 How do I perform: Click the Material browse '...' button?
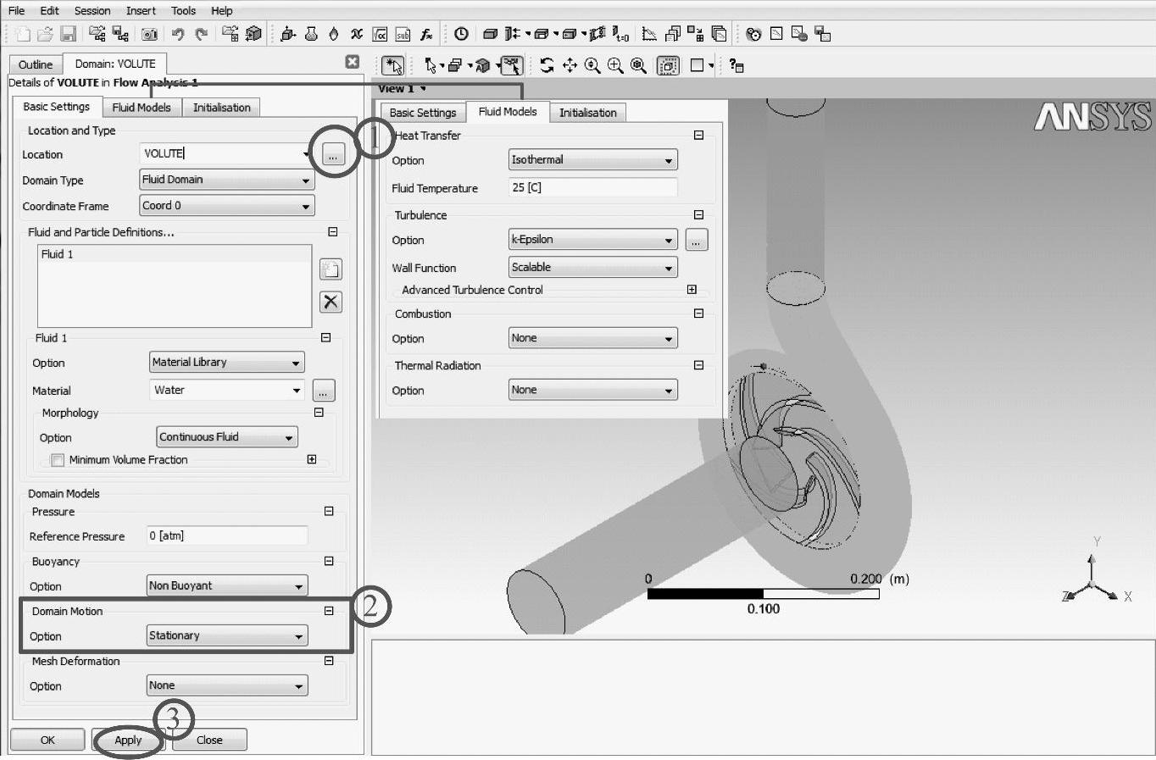coord(324,391)
